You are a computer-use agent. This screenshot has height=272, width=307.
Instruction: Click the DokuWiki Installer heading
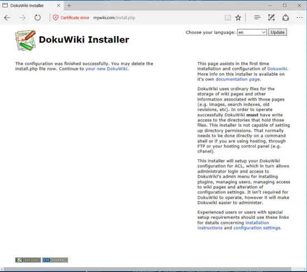pyautogui.click(x=84, y=40)
